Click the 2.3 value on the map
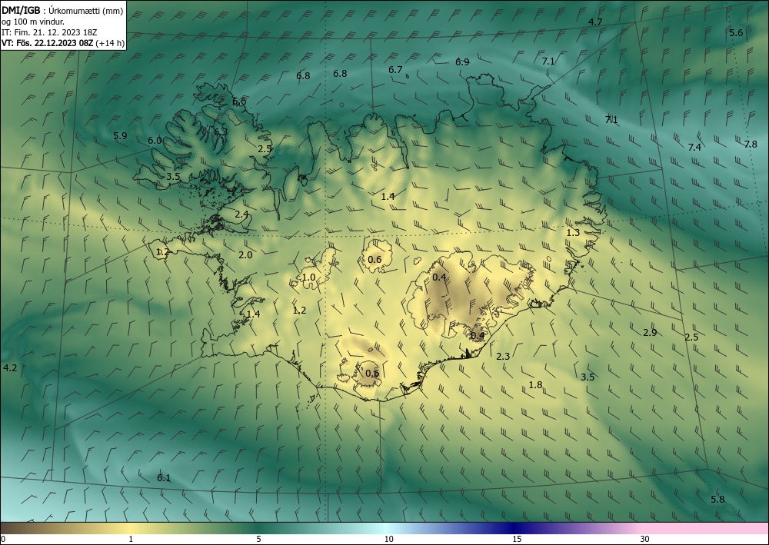 [x=503, y=357]
